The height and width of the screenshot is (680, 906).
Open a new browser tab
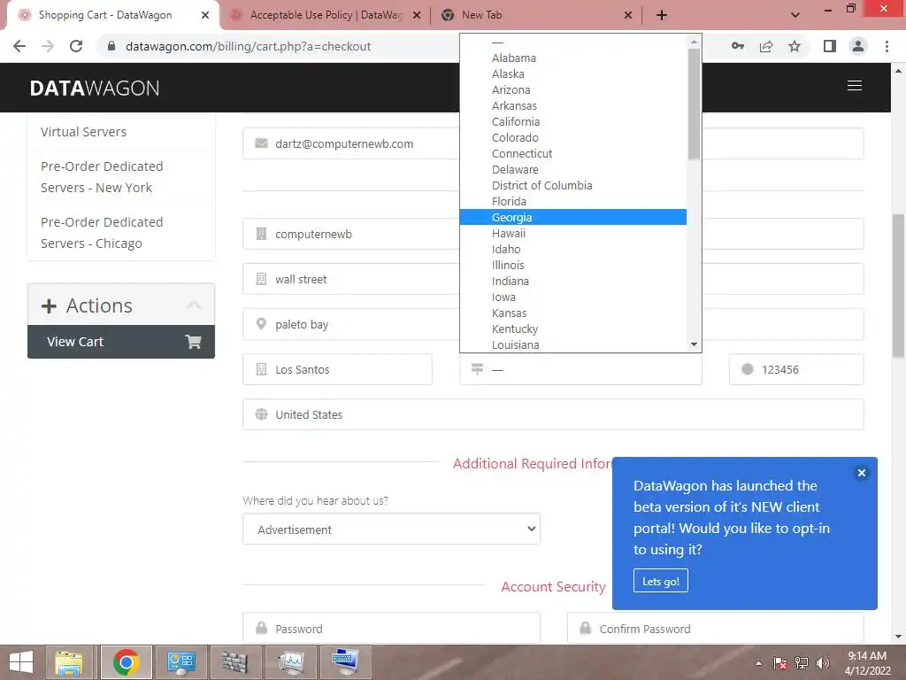(x=662, y=15)
